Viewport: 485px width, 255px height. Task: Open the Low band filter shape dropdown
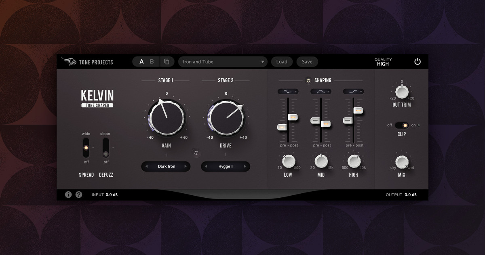point(288,92)
